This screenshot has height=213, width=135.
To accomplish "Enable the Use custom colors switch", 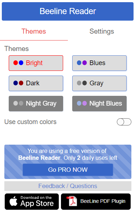I will pyautogui.click(x=124, y=122).
